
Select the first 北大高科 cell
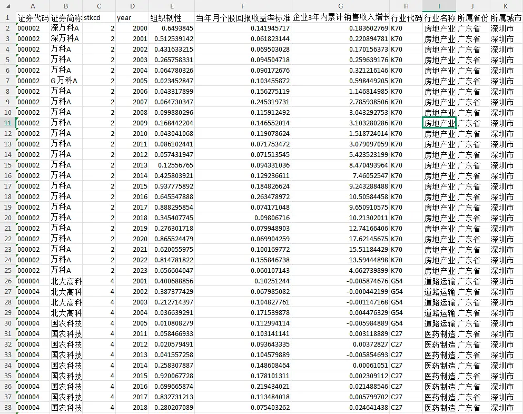point(66,281)
